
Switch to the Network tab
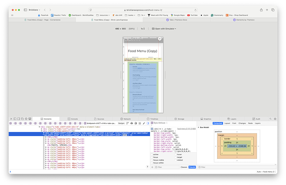[x=126, y=119]
